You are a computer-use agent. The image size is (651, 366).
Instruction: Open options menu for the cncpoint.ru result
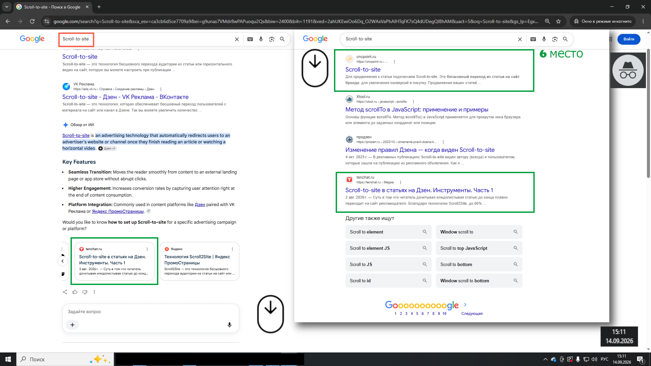click(394, 62)
